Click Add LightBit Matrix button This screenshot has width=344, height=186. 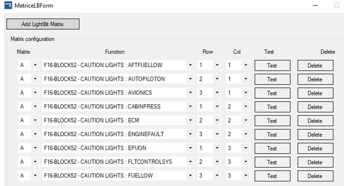[x=43, y=24]
